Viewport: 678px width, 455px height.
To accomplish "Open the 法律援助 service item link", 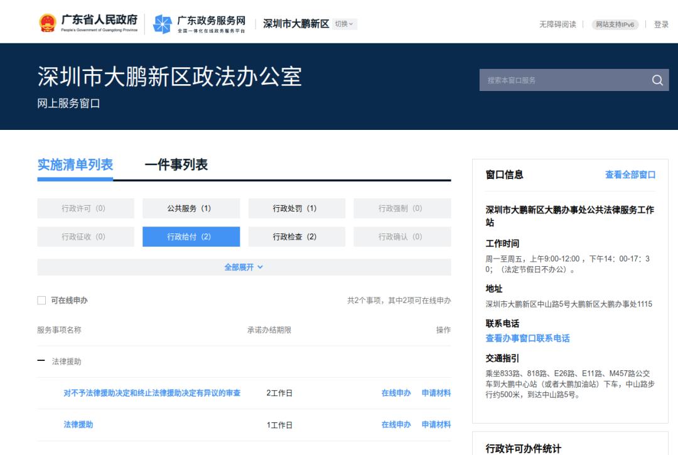I will click(78, 425).
